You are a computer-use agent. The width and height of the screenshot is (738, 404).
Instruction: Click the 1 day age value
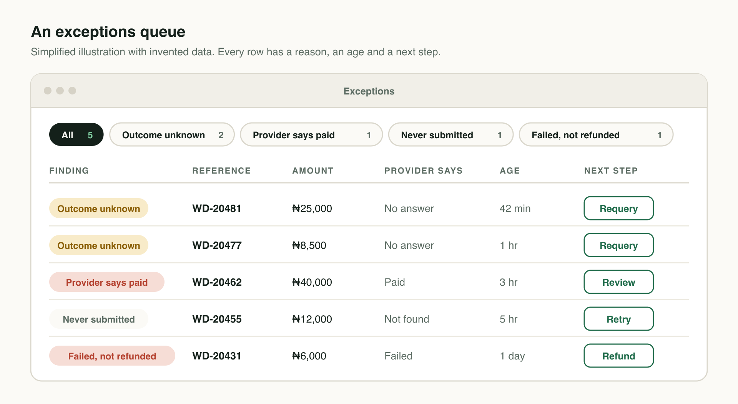coord(512,356)
